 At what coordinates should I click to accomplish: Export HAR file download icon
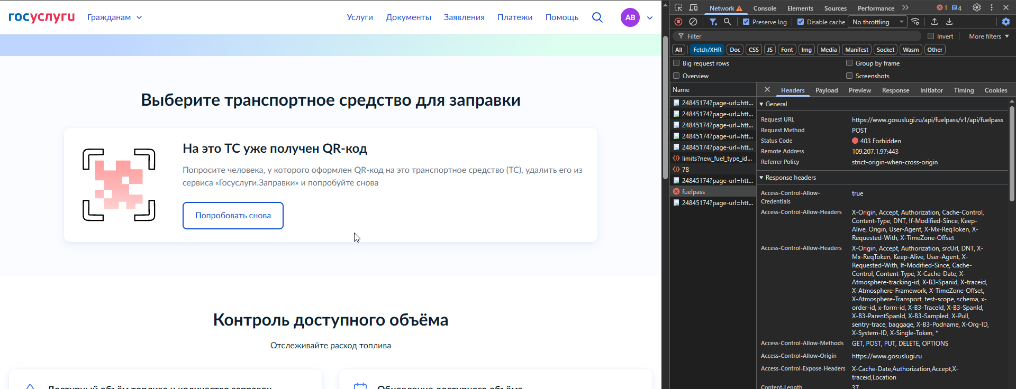pyautogui.click(x=949, y=22)
